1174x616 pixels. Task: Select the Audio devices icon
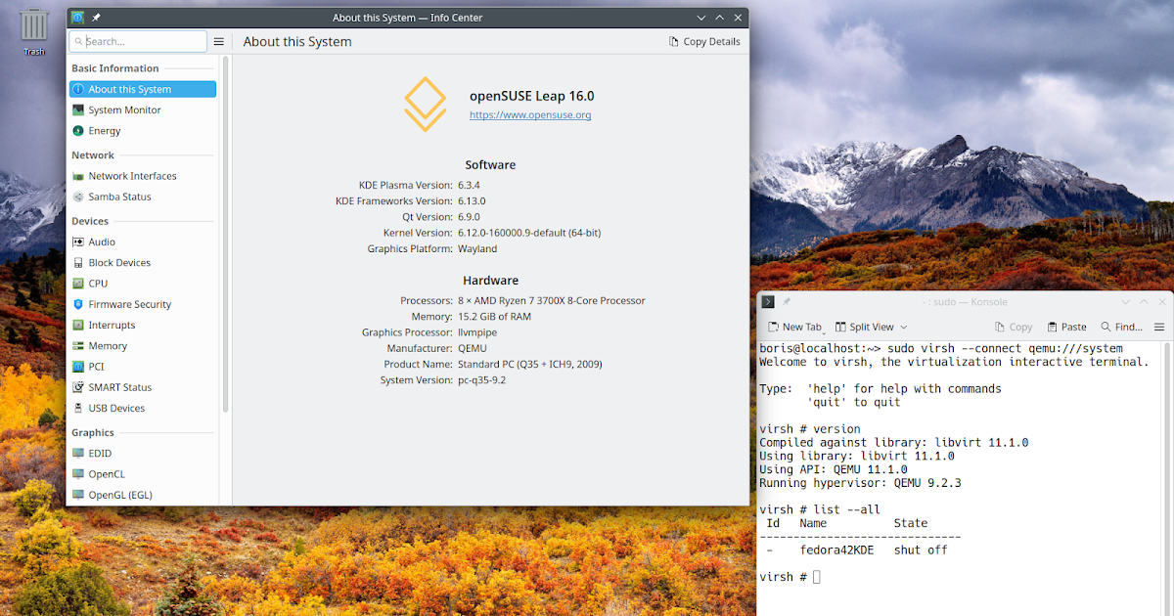pos(79,242)
